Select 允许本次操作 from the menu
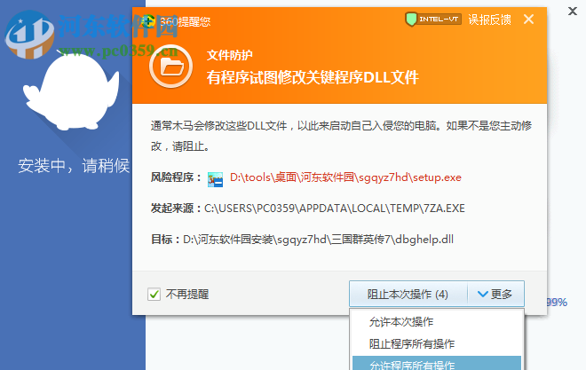Image resolution: width=586 pixels, height=370 pixels. point(437,322)
